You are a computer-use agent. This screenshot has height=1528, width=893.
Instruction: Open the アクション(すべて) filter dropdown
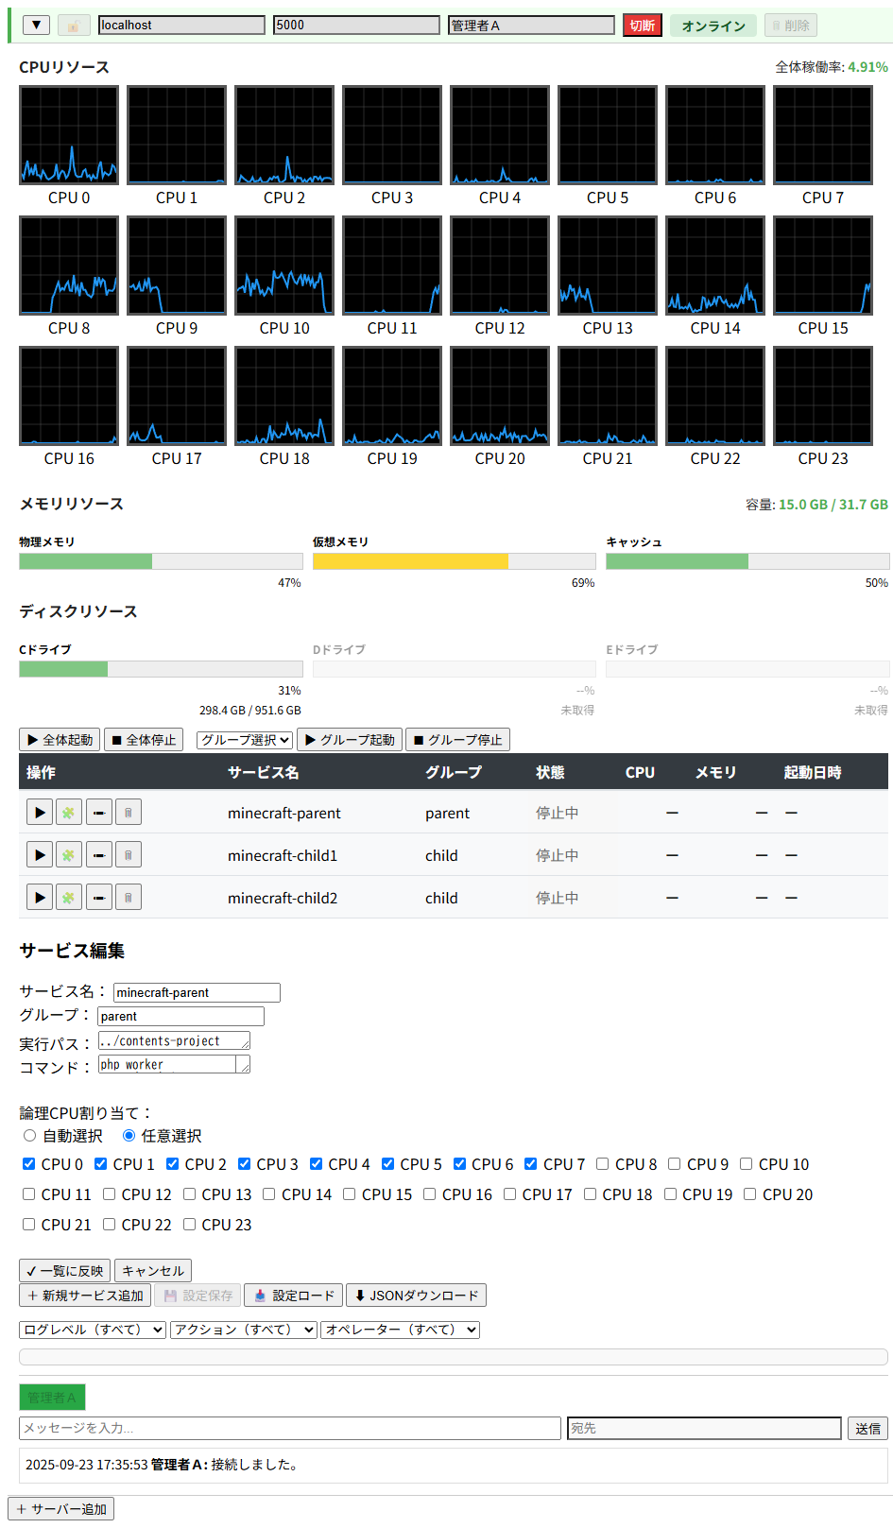[244, 1330]
